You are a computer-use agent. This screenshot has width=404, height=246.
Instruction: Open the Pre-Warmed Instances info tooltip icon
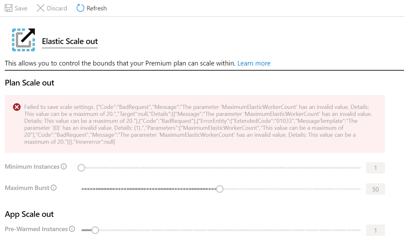click(73, 229)
